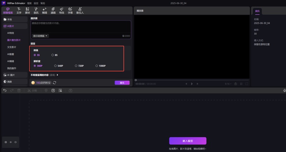Image resolution: width=286 pixels, height=152 pixels.
Task: Select 文生影片 in the sidebar
Action: pos(11,47)
